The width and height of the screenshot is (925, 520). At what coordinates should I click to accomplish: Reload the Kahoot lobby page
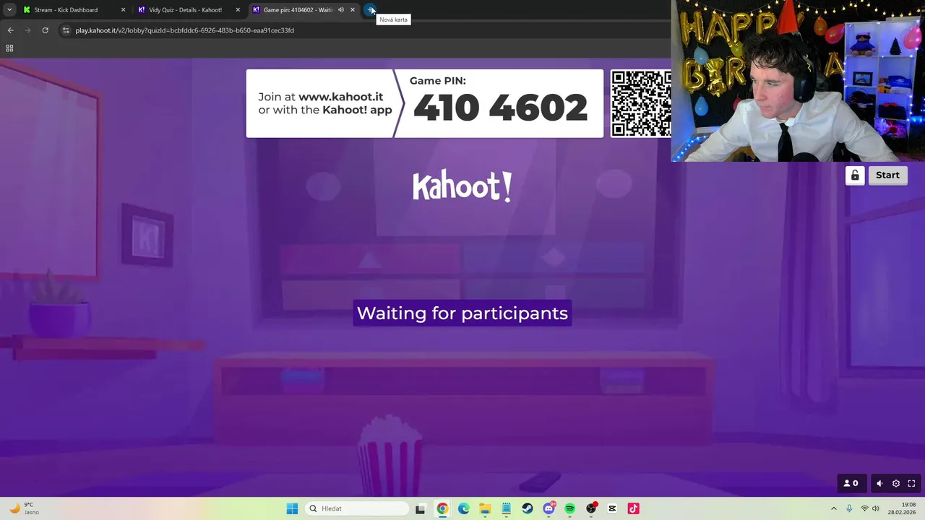point(45,30)
